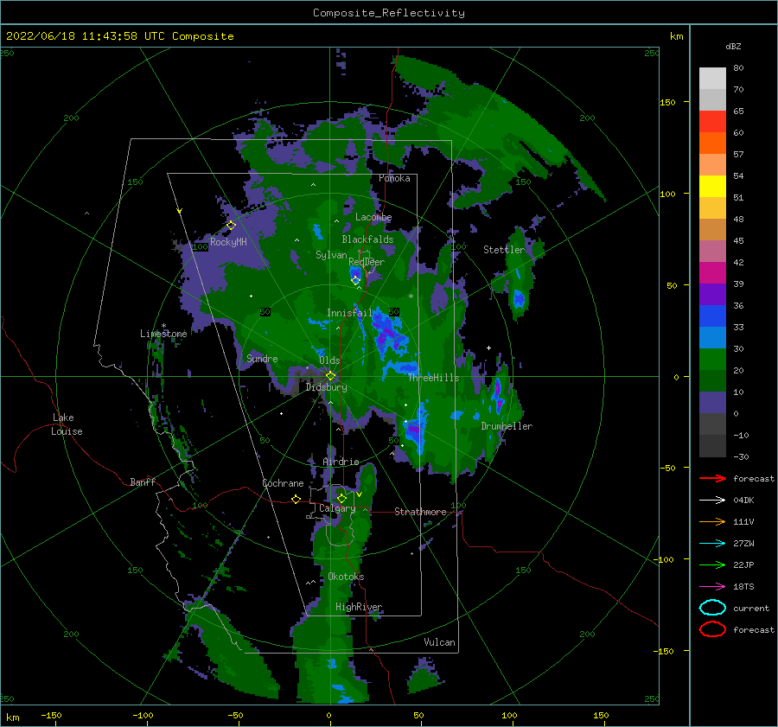Click the 04DK legend label
The image size is (778, 727).
point(743,500)
